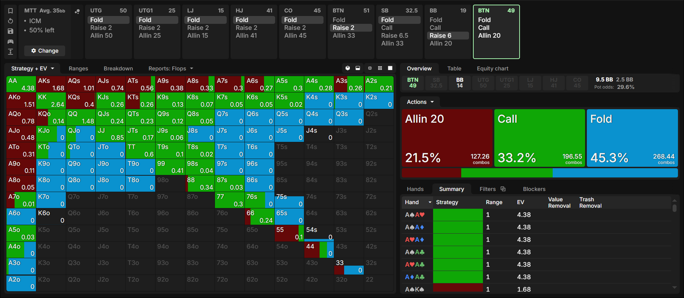Image resolution: width=684 pixels, height=298 pixels.
Task: Open the Breakdown tab
Action: pos(118,69)
